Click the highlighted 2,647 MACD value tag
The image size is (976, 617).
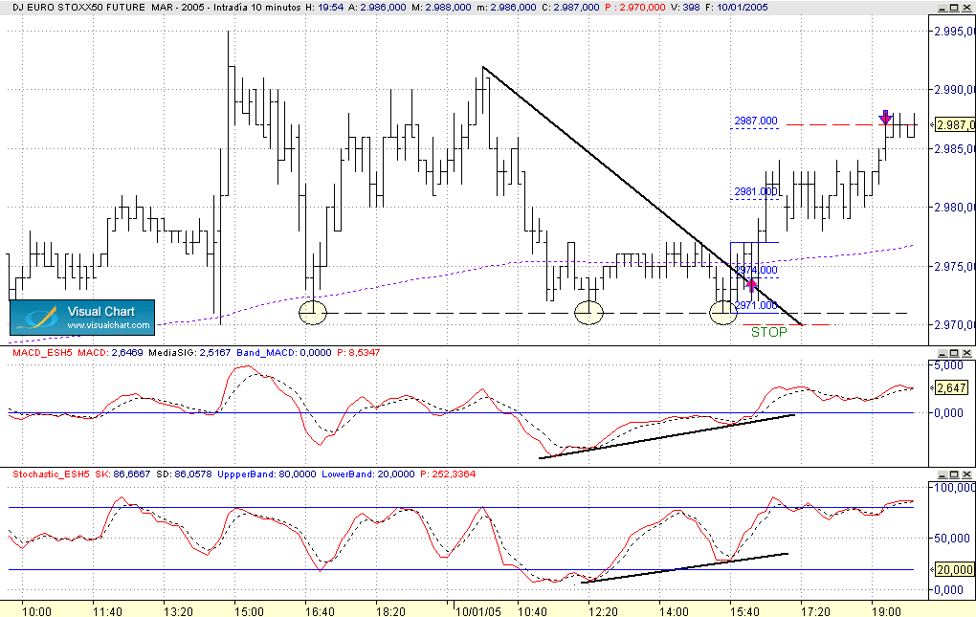tap(952, 388)
